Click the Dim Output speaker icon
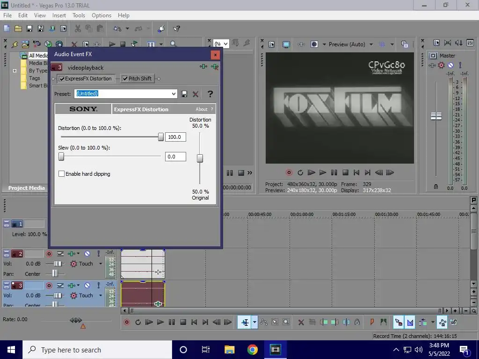This screenshot has height=359, width=479. (459, 43)
